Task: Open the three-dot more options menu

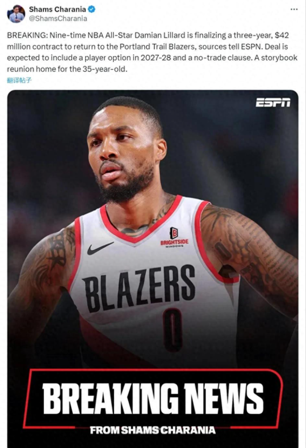Action: click(x=294, y=9)
